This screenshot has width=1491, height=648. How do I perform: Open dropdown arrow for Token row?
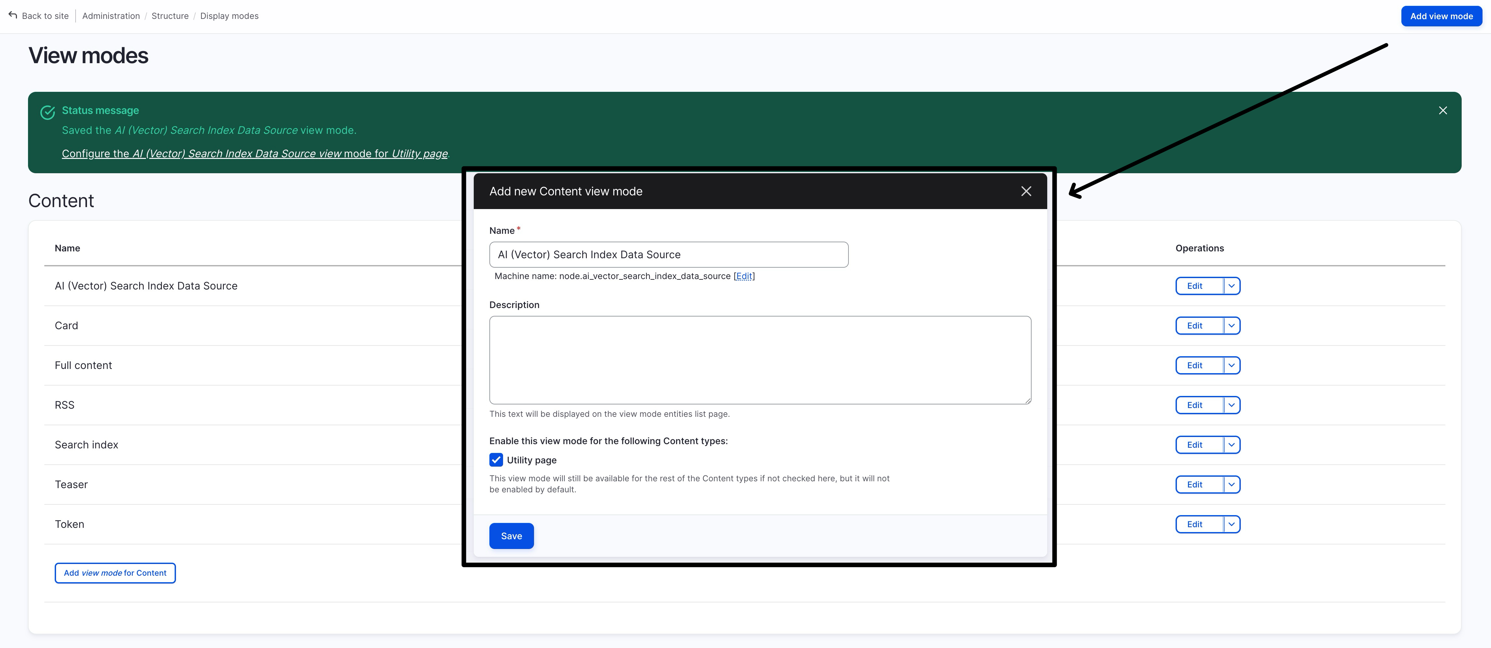point(1232,524)
